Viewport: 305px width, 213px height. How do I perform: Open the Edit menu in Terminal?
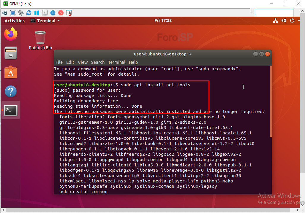70,62
